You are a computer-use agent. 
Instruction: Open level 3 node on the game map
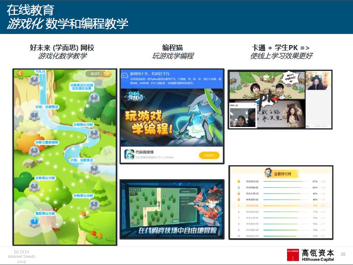pyautogui.click(x=34, y=186)
